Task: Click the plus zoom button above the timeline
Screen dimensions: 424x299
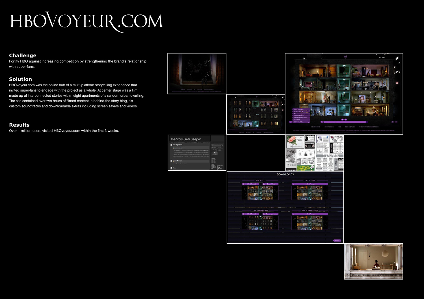Action: click(342, 120)
